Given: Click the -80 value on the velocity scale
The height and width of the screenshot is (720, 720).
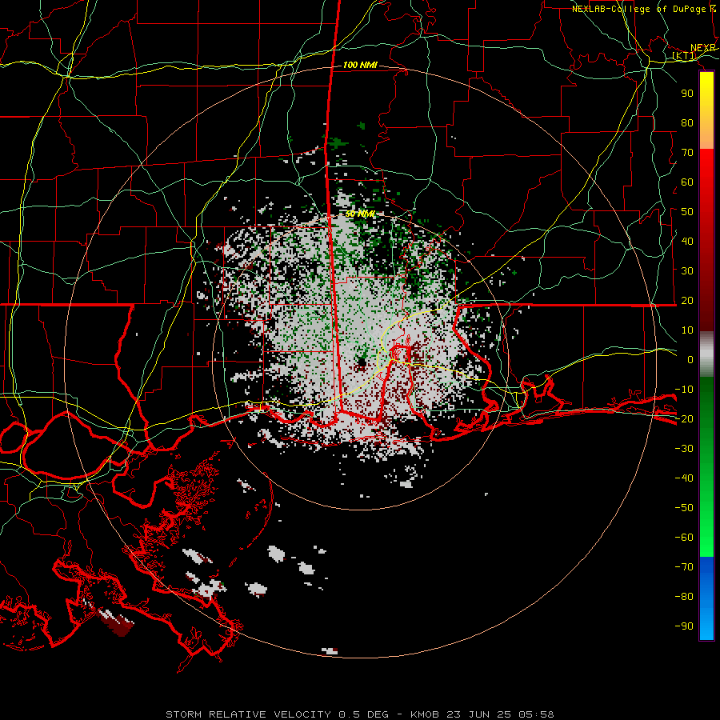Looking at the screenshot, I should click(684, 597).
